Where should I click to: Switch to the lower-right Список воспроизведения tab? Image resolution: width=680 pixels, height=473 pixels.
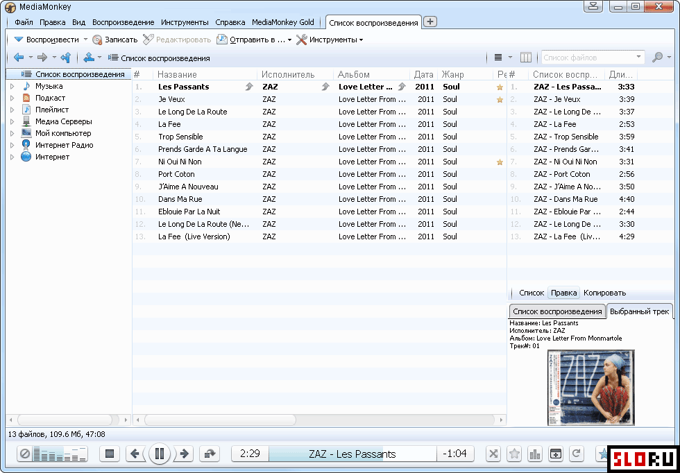pyautogui.click(x=557, y=311)
